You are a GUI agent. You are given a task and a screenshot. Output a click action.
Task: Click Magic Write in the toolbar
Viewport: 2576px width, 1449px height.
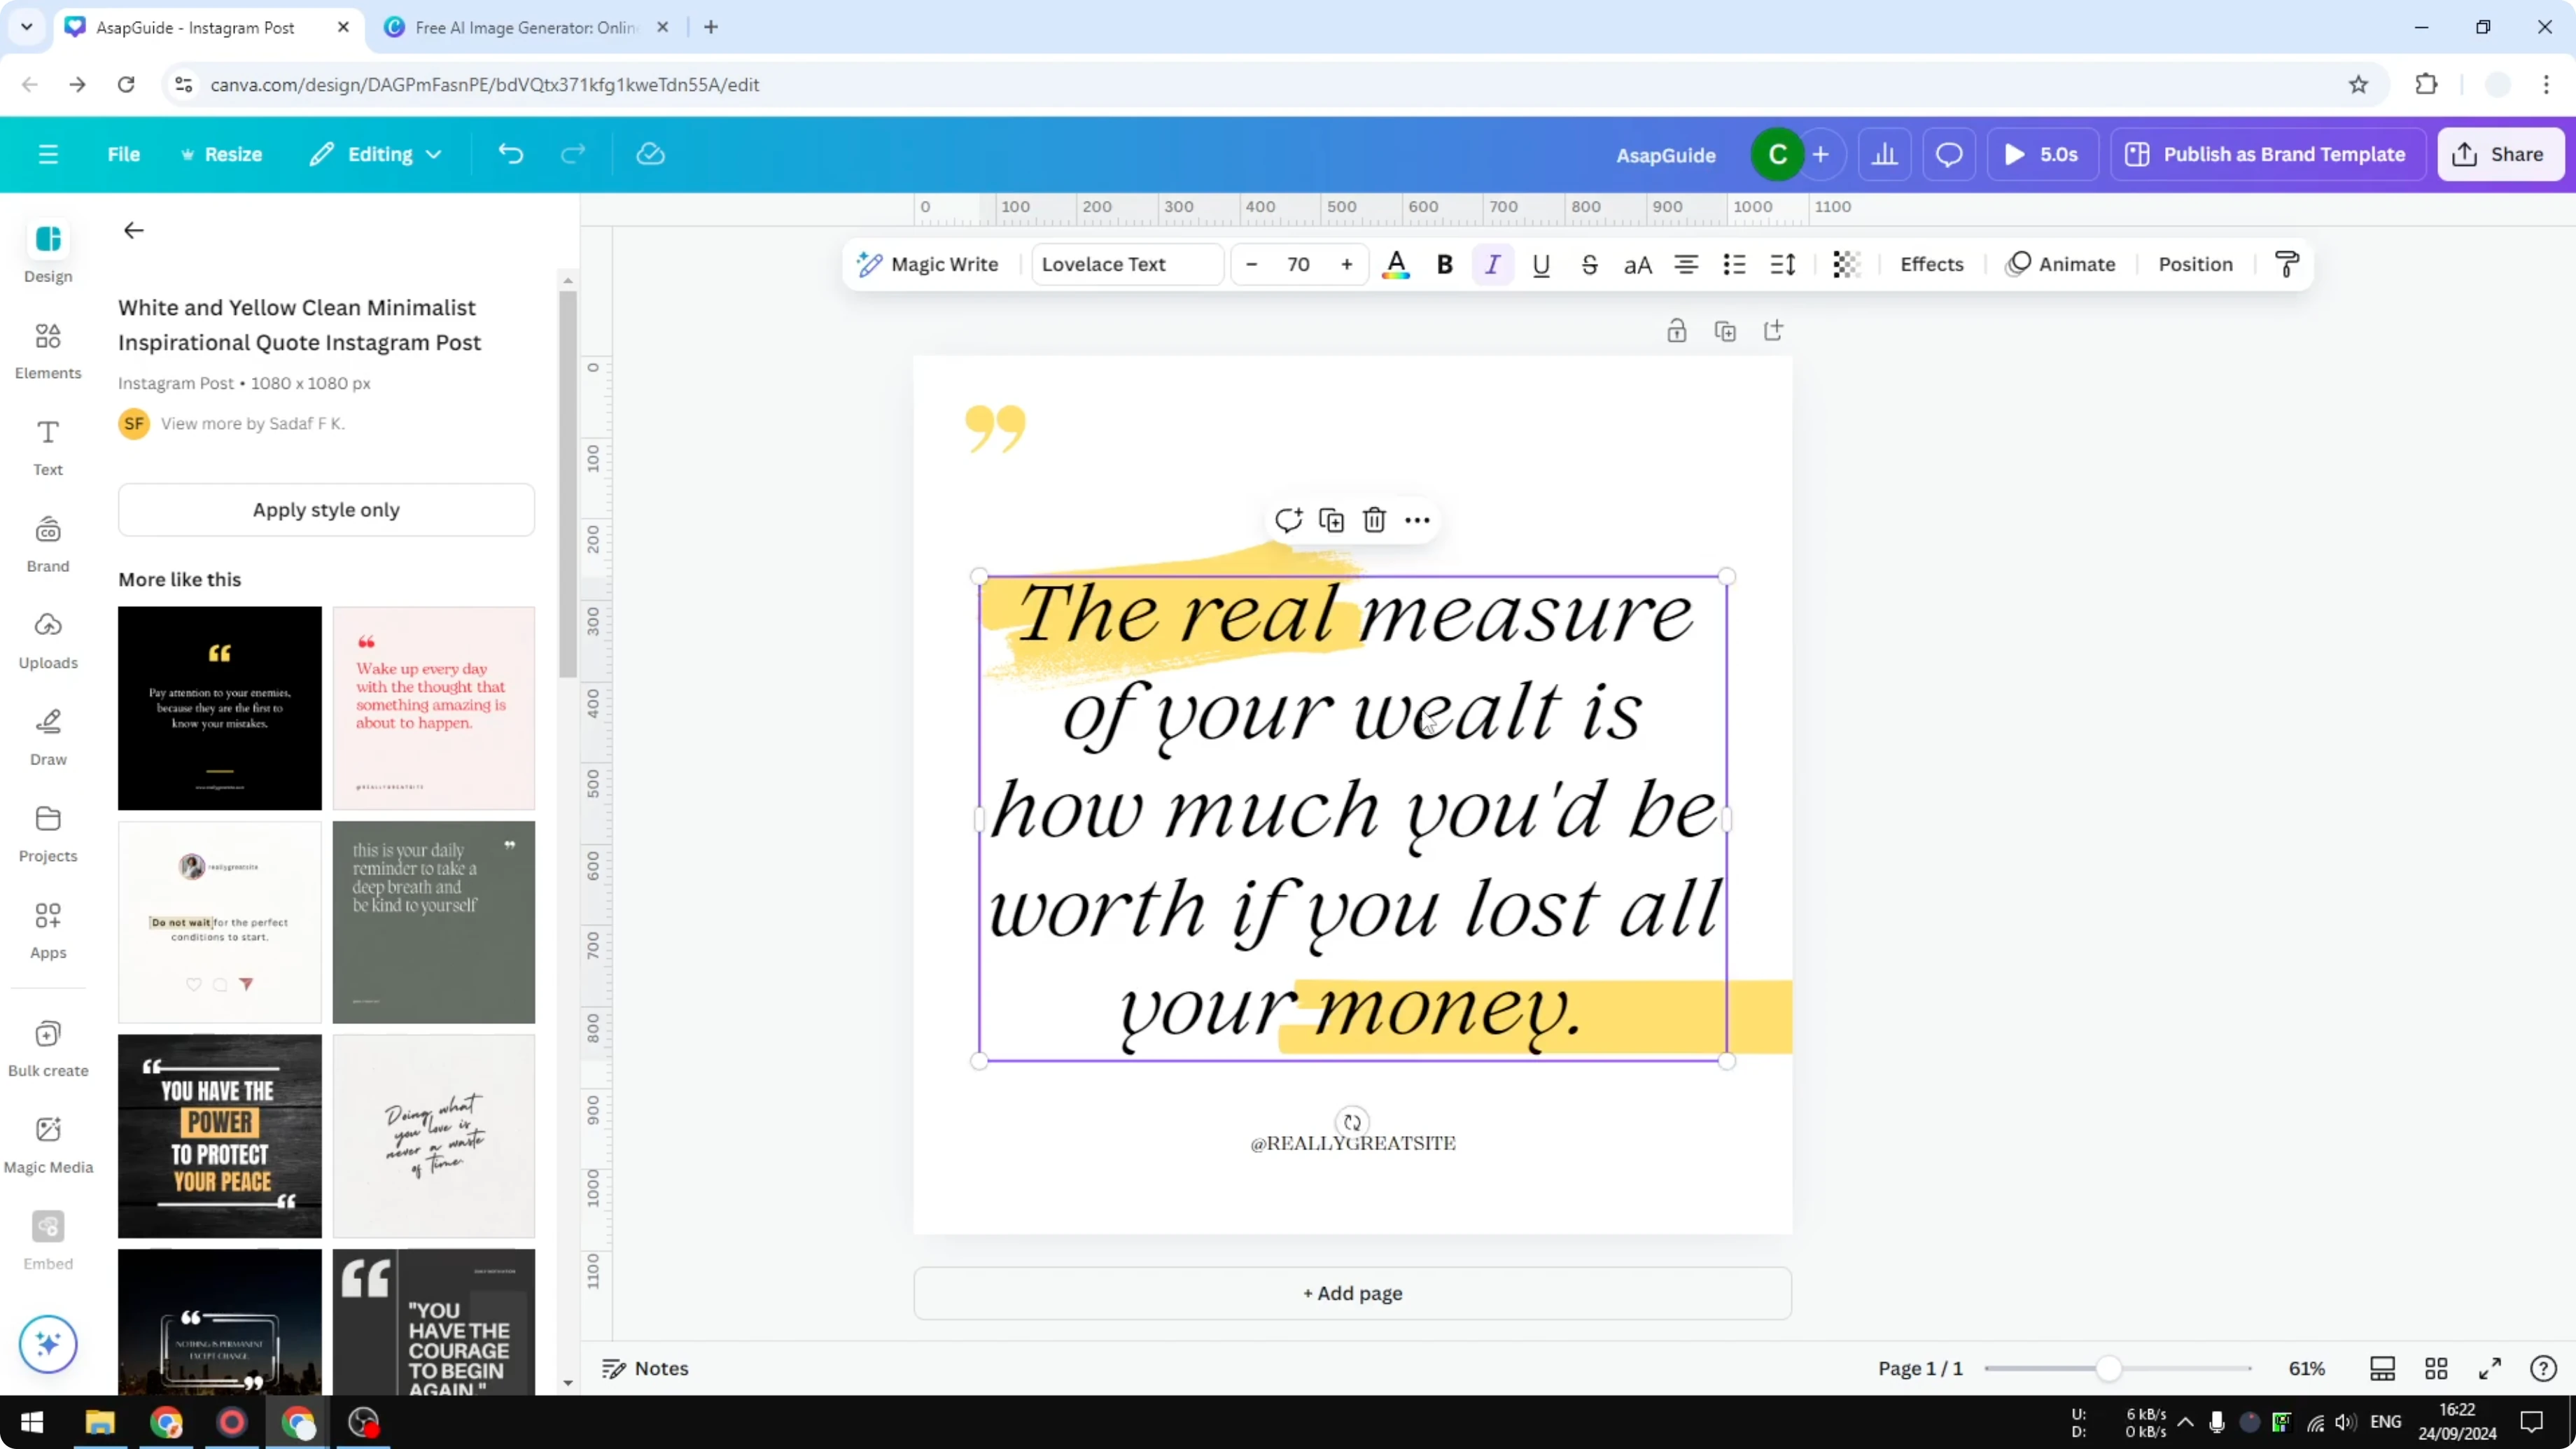(928, 265)
